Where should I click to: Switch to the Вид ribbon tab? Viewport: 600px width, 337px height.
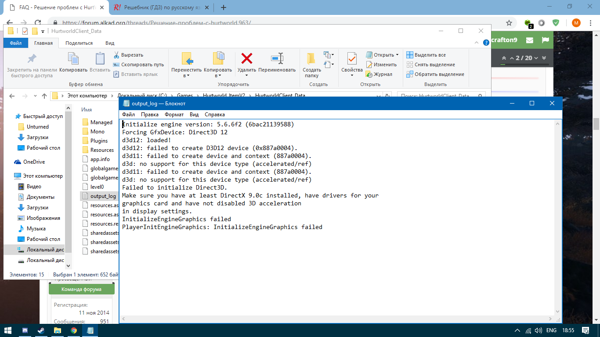[x=110, y=43]
